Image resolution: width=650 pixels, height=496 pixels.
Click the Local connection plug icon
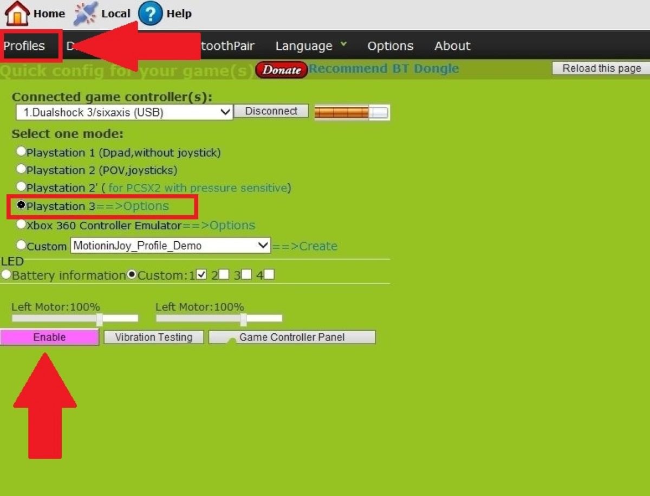86,13
